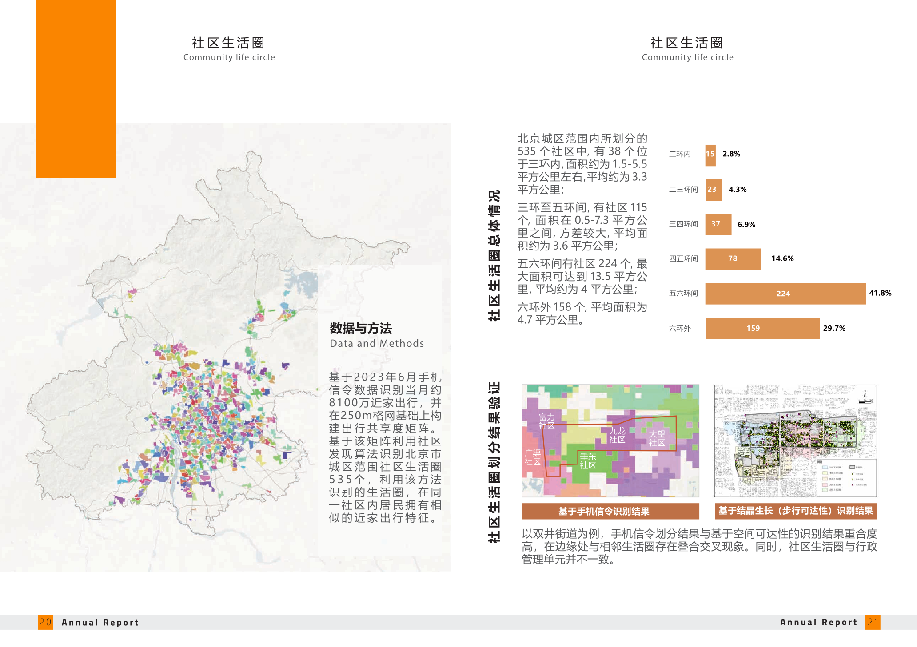Open the crystal growth walkability map image
This screenshot has width=917, height=647.
tap(795, 440)
